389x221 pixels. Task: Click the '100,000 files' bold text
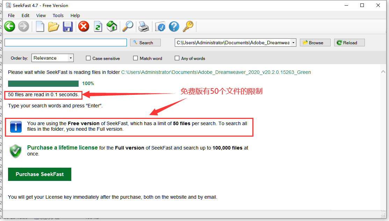tap(228, 148)
